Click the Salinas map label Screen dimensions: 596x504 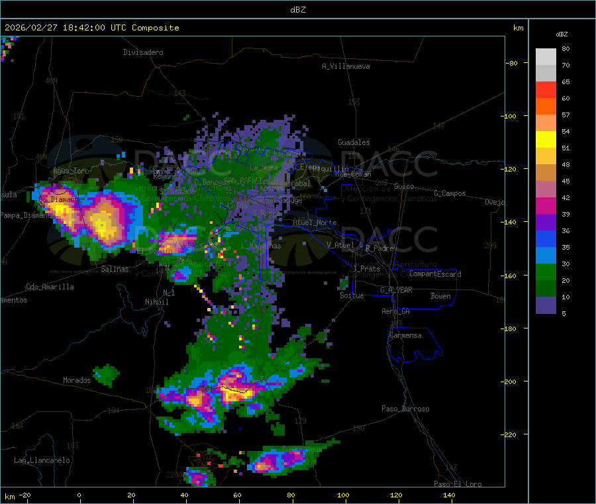(x=115, y=269)
